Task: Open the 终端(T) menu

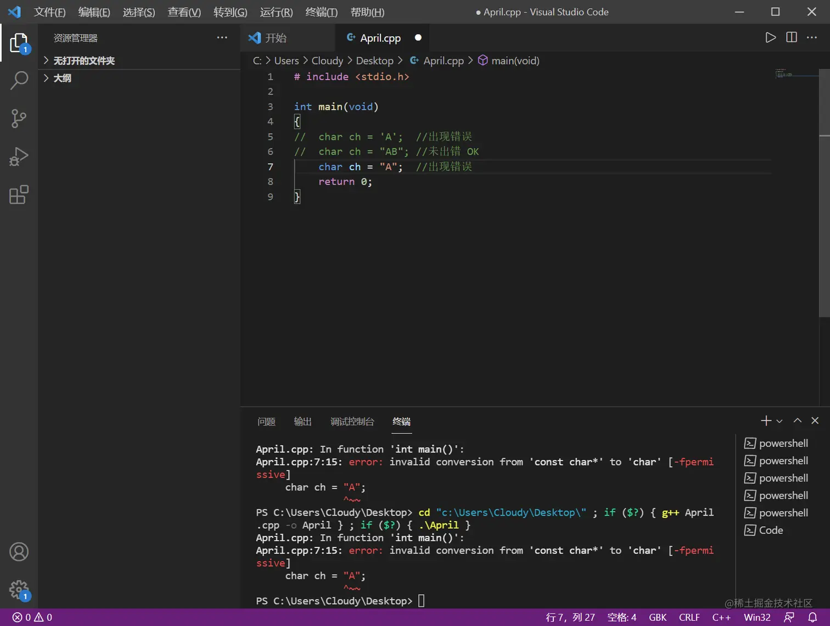Action: 321,12
